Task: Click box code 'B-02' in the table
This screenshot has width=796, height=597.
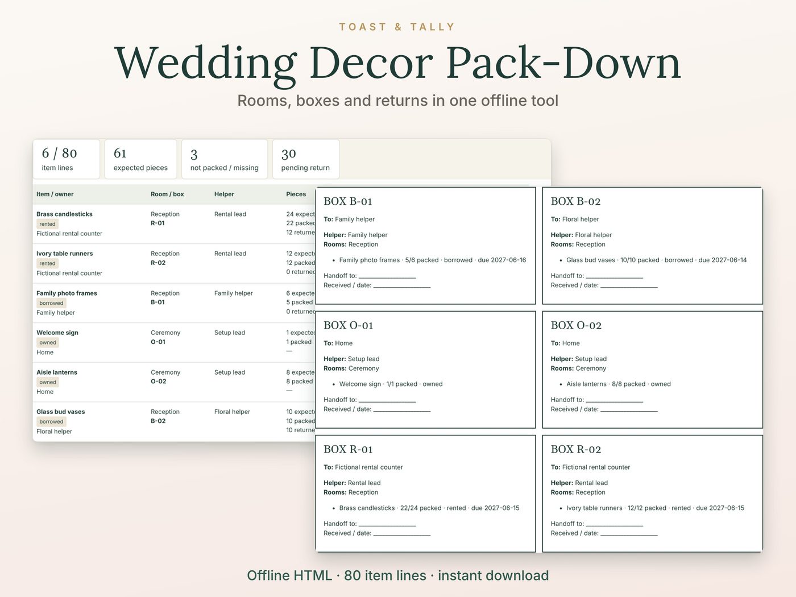Action: tap(158, 421)
